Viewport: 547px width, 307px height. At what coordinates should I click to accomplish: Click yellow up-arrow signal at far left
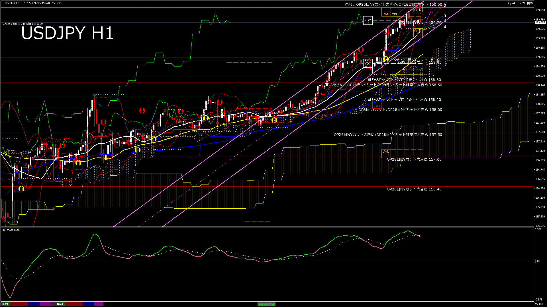tap(21, 188)
